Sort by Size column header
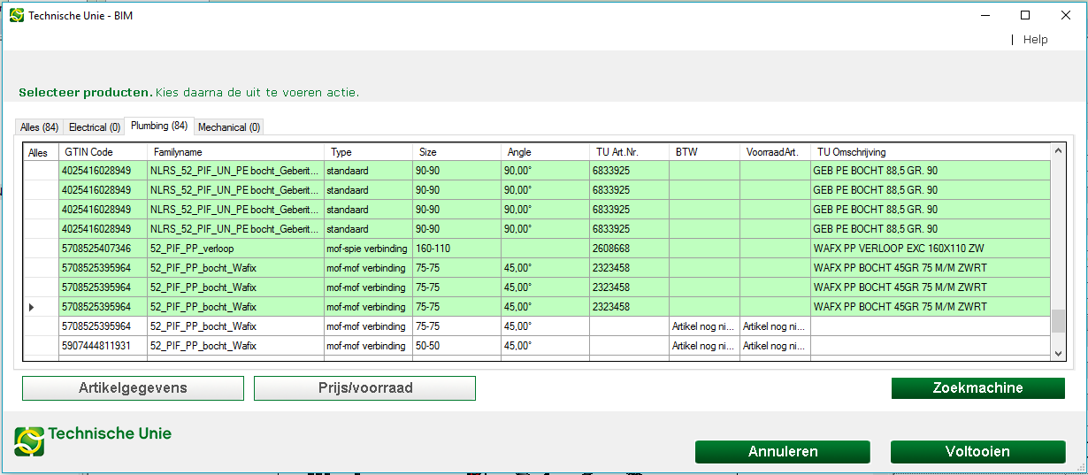 point(456,152)
